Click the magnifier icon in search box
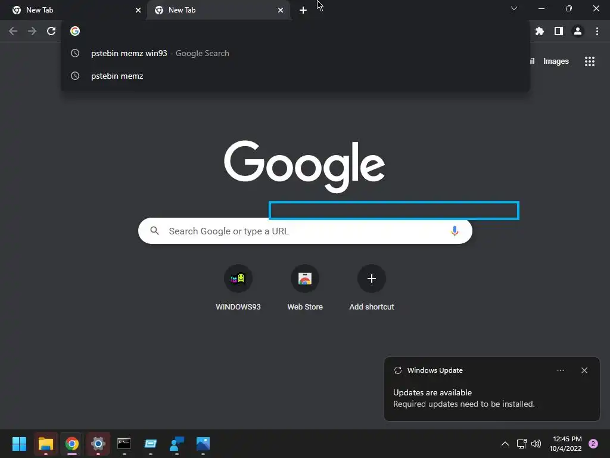 (x=155, y=231)
